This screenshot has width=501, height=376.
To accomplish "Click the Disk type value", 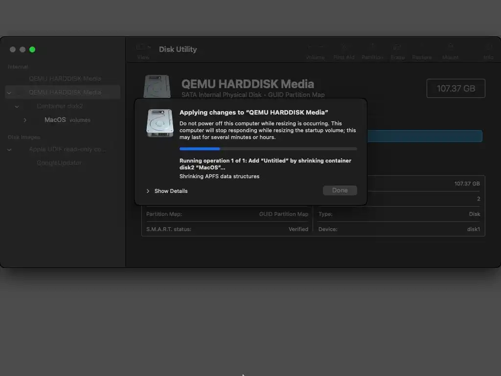I will point(475,214).
